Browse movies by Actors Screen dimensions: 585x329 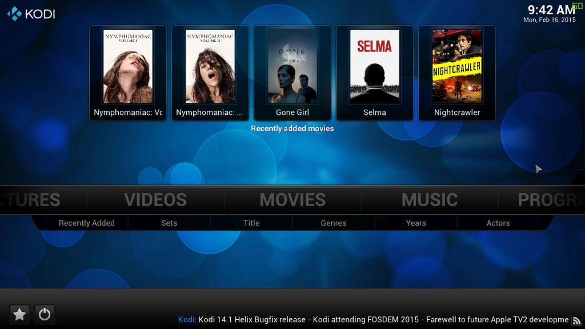click(498, 223)
